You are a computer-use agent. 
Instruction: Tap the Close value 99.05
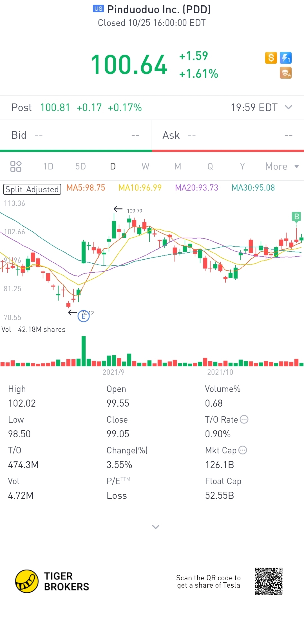pyautogui.click(x=118, y=434)
